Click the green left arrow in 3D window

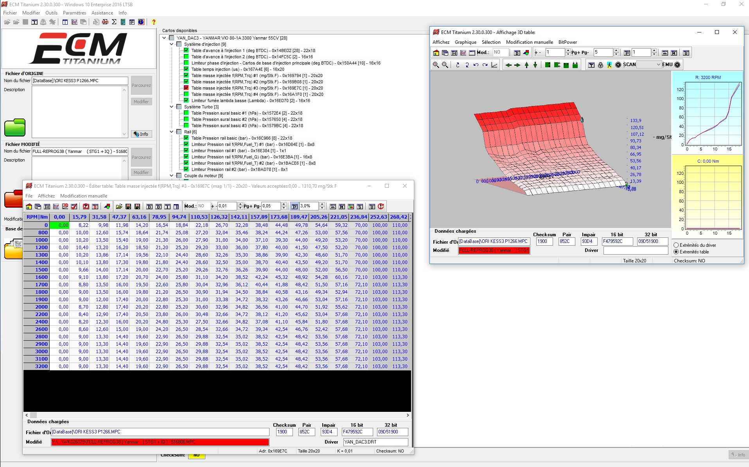pos(508,65)
